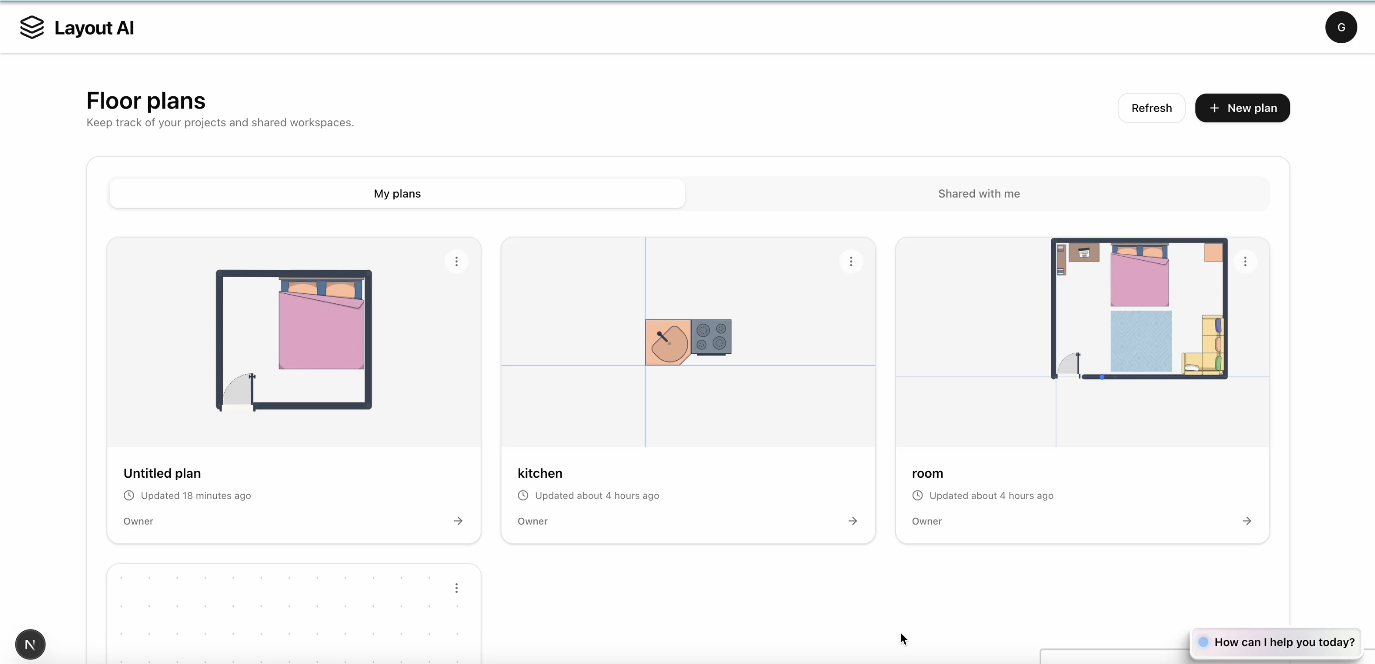Open Untitled plan bedroom thumbnail
This screenshot has height=664, width=1375.
pos(294,342)
